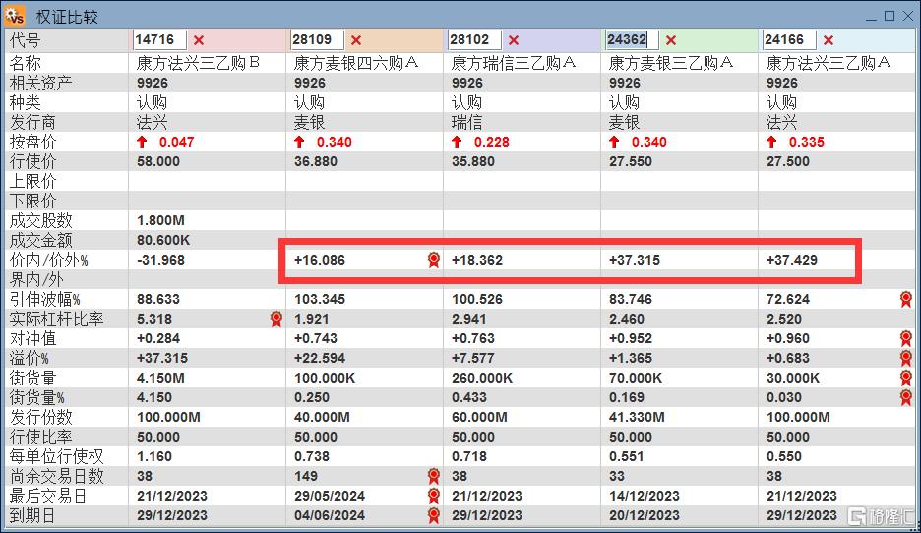Remove warrant 28102 with its red X
Viewport: 921px width, 533px height.
tap(514, 40)
